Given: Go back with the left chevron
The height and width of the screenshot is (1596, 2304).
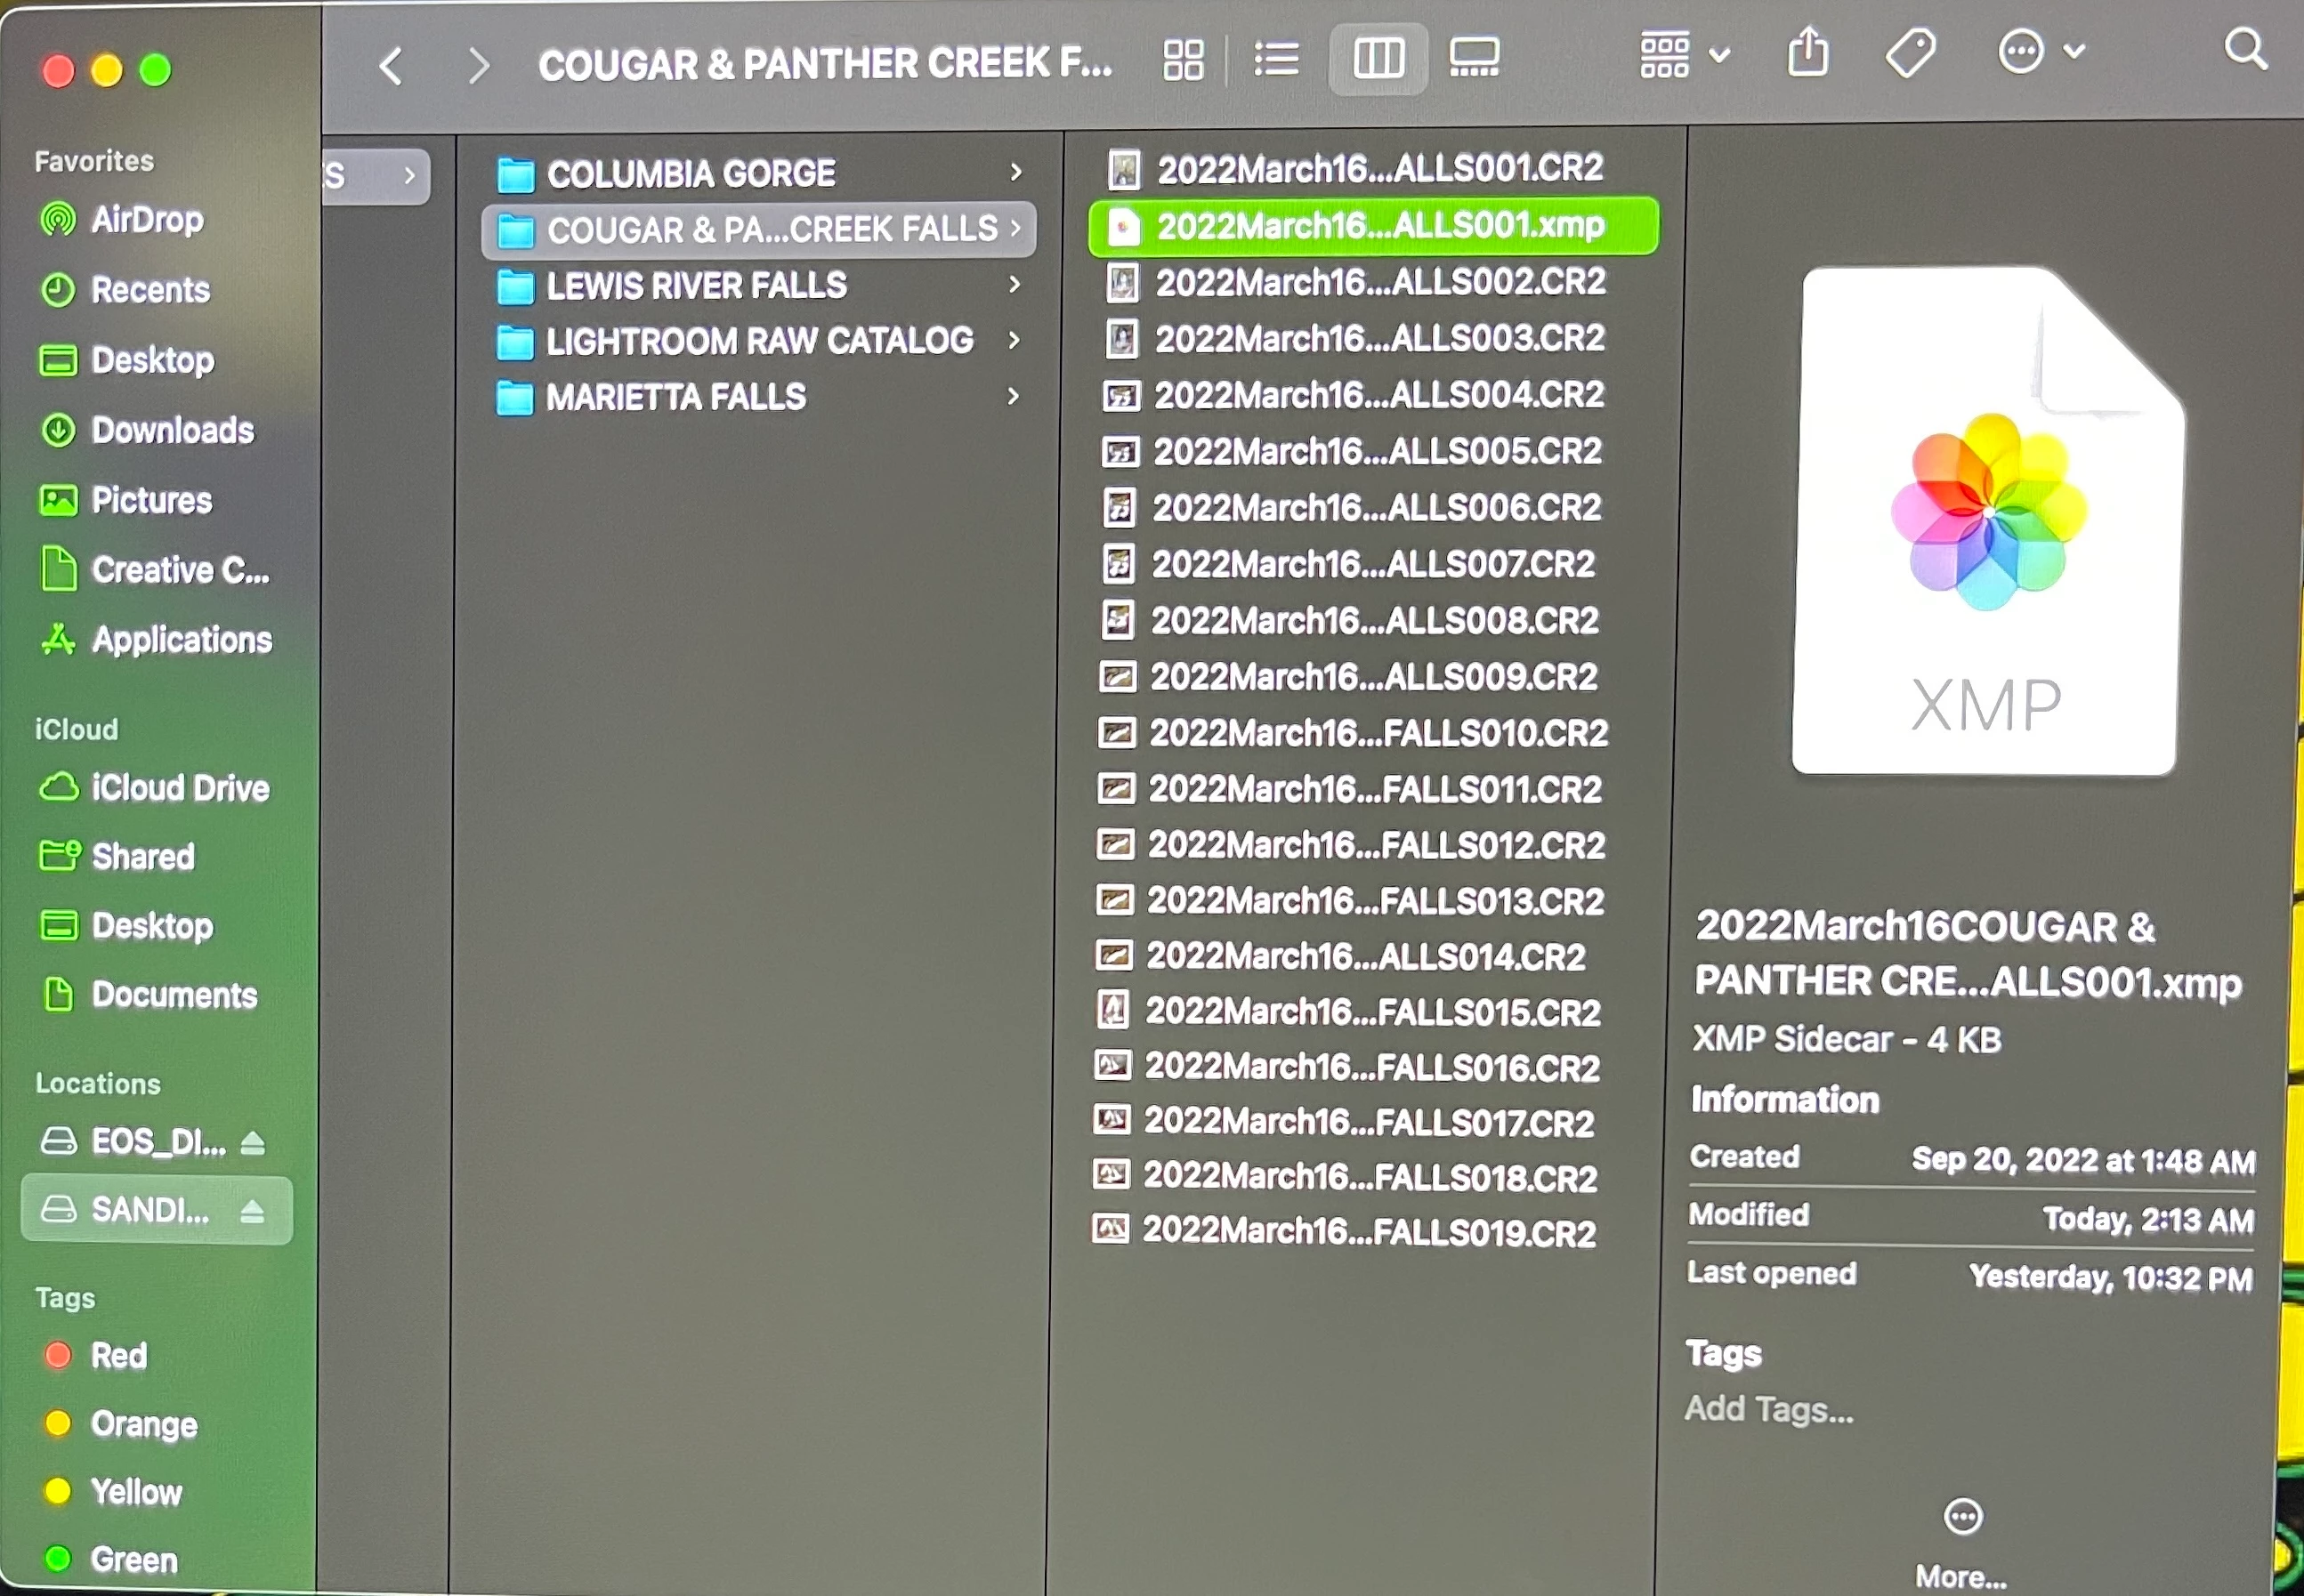Looking at the screenshot, I should click(392, 67).
